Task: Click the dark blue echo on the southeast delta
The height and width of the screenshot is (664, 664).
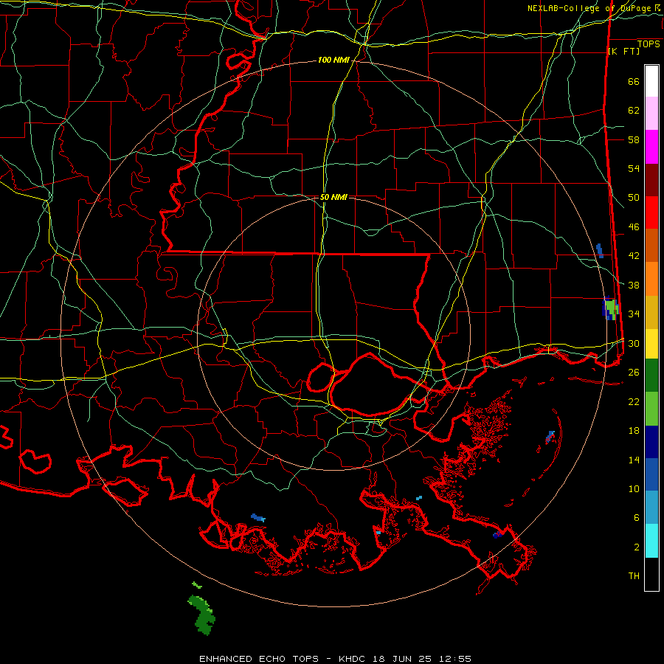Action: click(497, 535)
